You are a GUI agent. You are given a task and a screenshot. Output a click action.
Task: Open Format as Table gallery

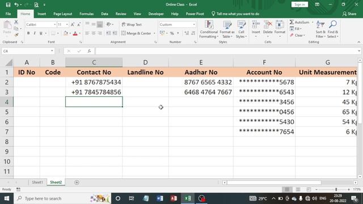[227, 29]
